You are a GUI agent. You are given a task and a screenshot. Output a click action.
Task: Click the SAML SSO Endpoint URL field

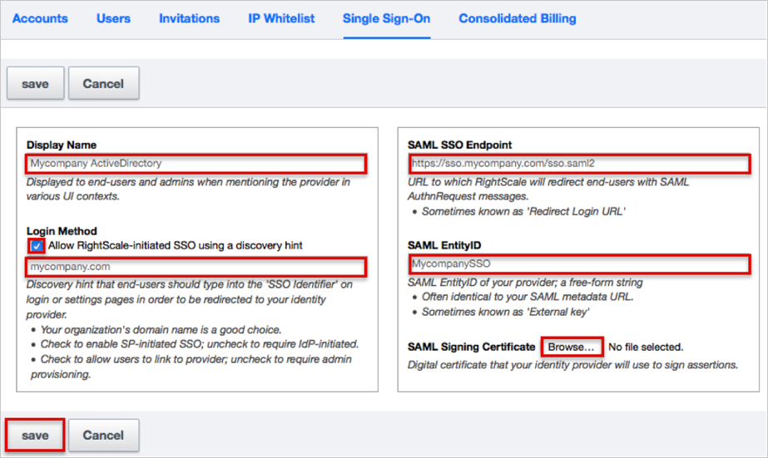tap(579, 163)
